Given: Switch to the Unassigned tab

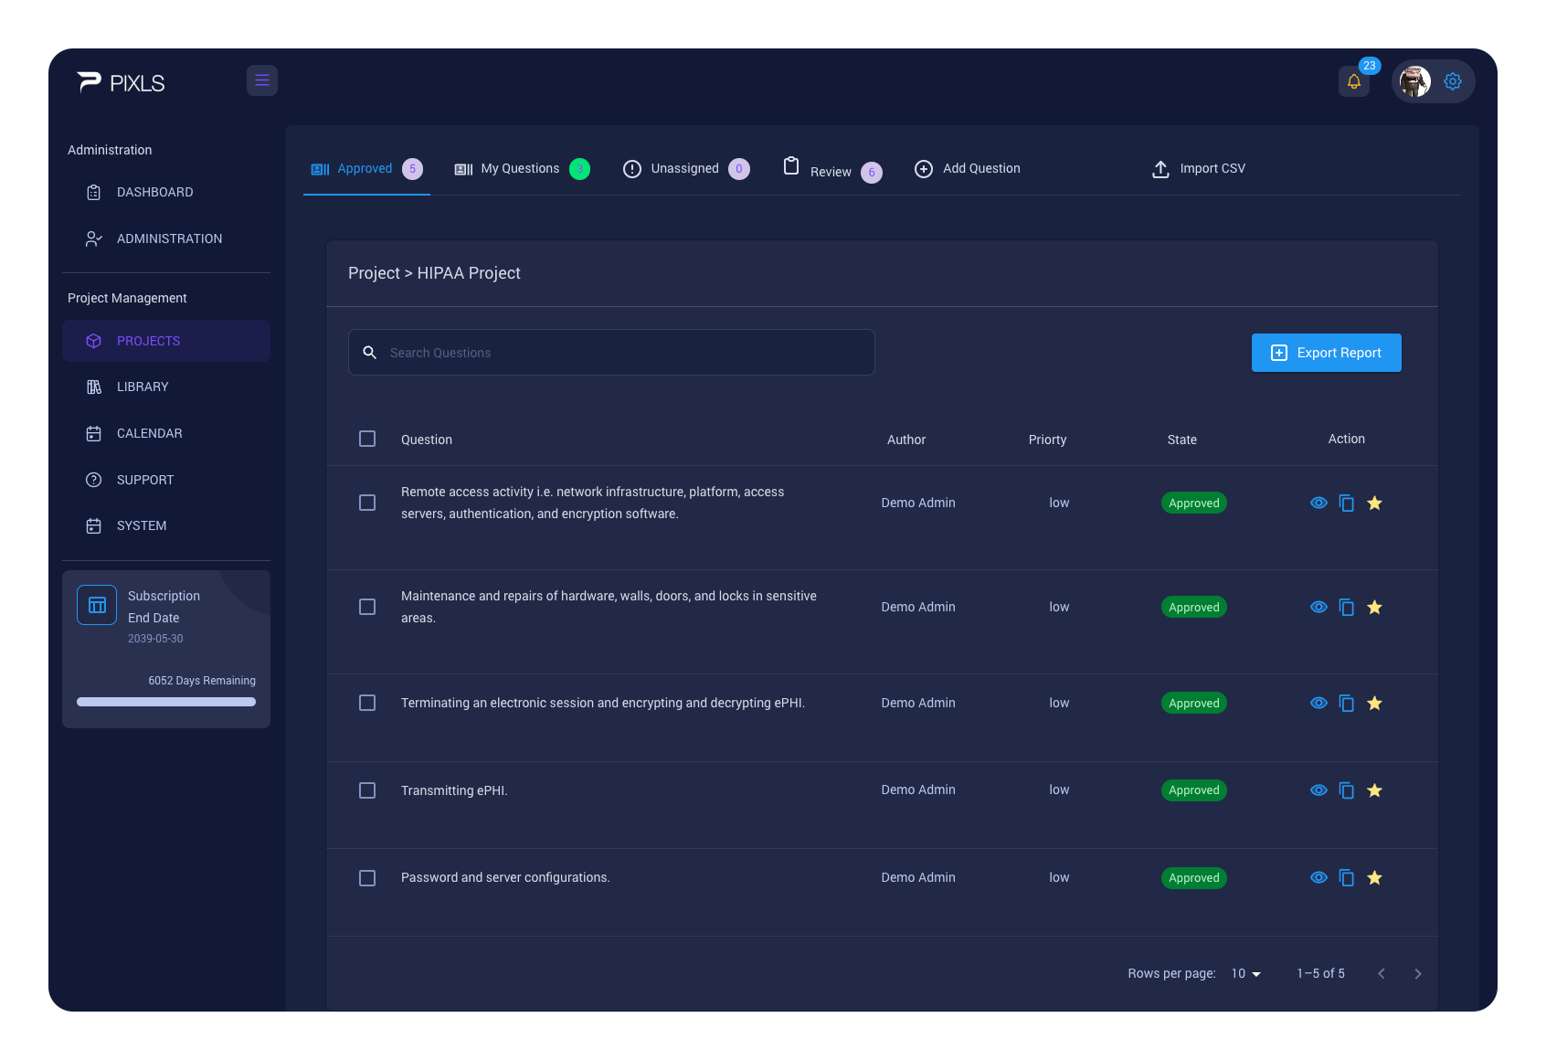Looking at the screenshot, I should pos(686,169).
